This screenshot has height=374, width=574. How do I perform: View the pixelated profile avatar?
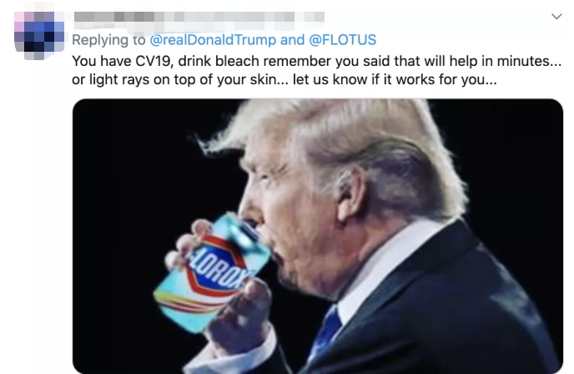tap(39, 36)
